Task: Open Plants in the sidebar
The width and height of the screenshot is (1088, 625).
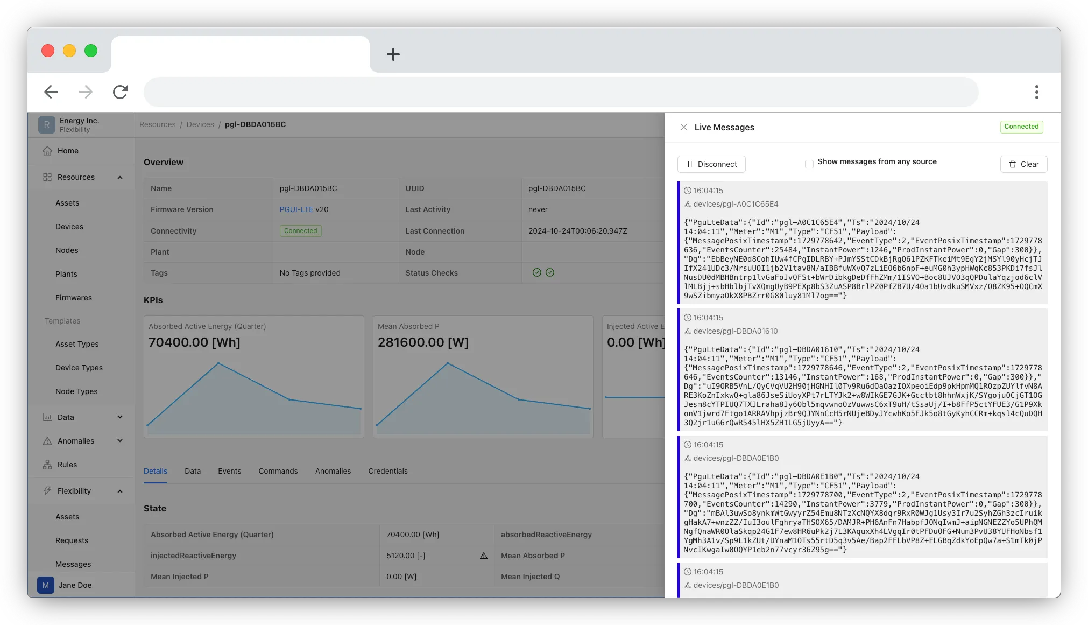Action: (66, 274)
